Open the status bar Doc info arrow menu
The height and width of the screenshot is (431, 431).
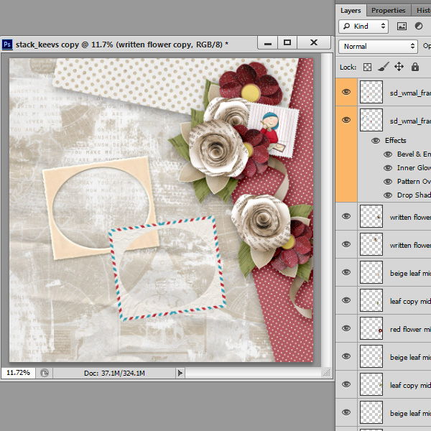180,373
